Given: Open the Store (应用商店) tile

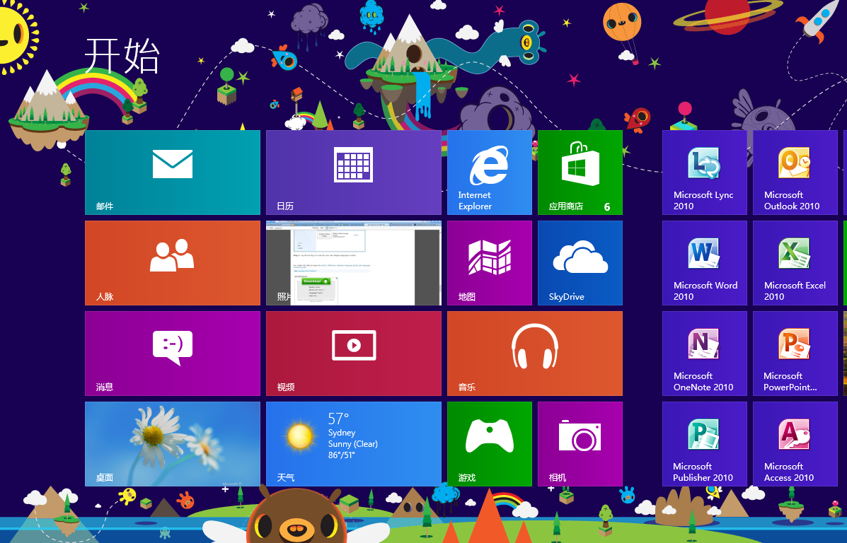Looking at the screenshot, I should (580, 173).
